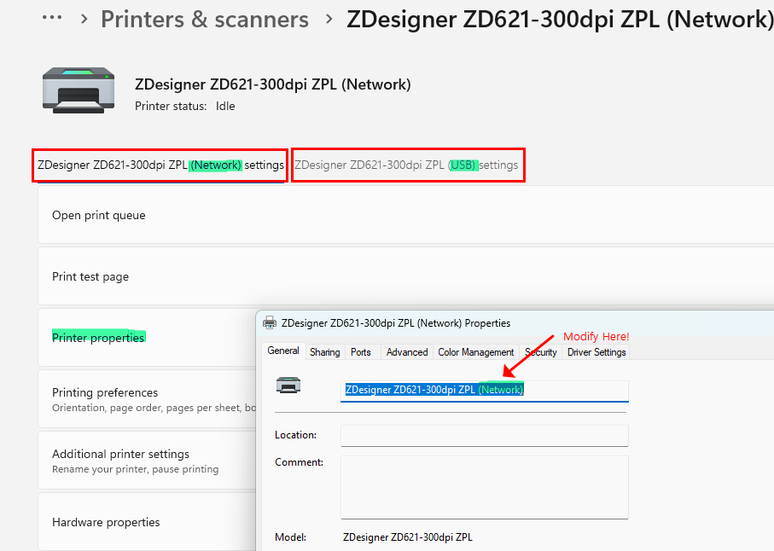774x551 pixels.
Task: Click the Location text field
Action: [484, 436]
